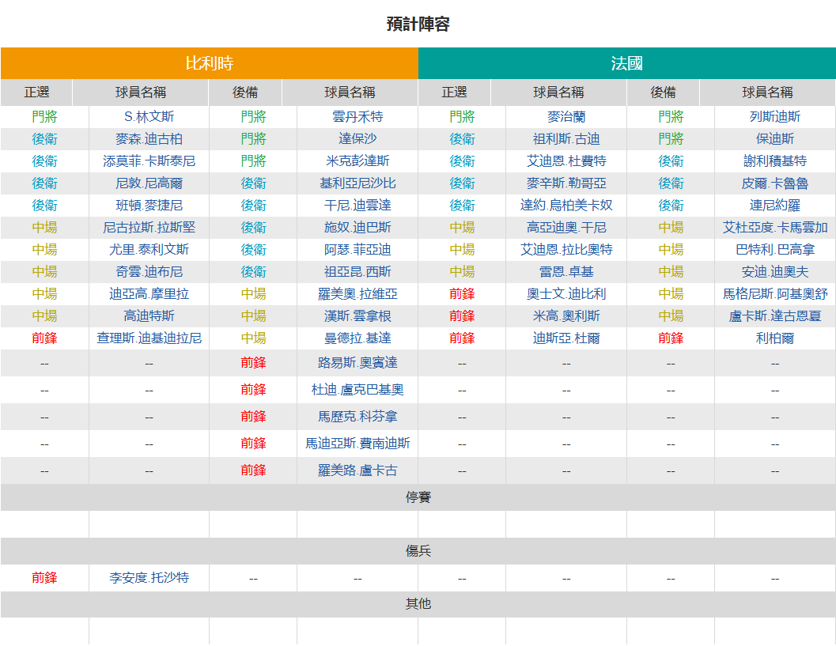
Task: Select 馬格尼斯.阿基奧舒
Action: point(774,293)
